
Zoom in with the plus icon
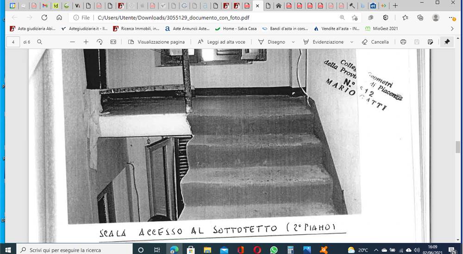coord(86,42)
